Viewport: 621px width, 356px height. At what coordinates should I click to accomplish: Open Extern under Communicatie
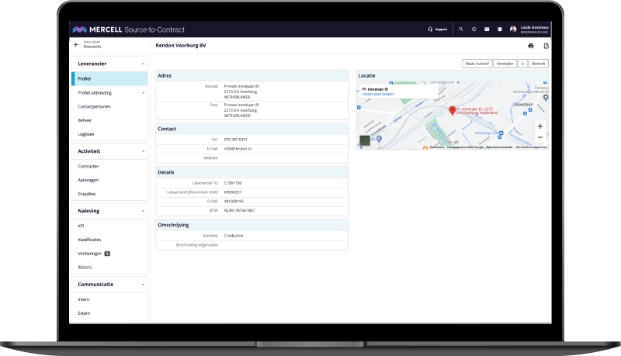(x=84, y=313)
